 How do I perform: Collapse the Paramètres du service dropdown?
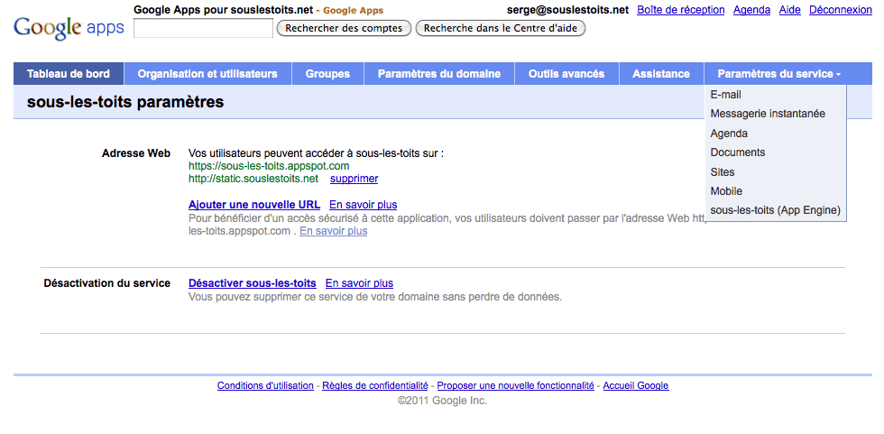pos(779,74)
